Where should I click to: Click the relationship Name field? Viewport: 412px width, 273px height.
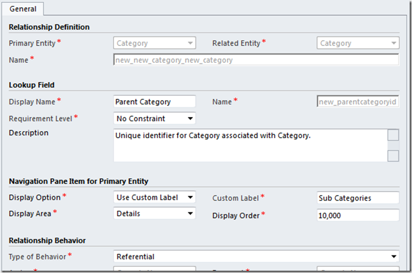pos(256,60)
